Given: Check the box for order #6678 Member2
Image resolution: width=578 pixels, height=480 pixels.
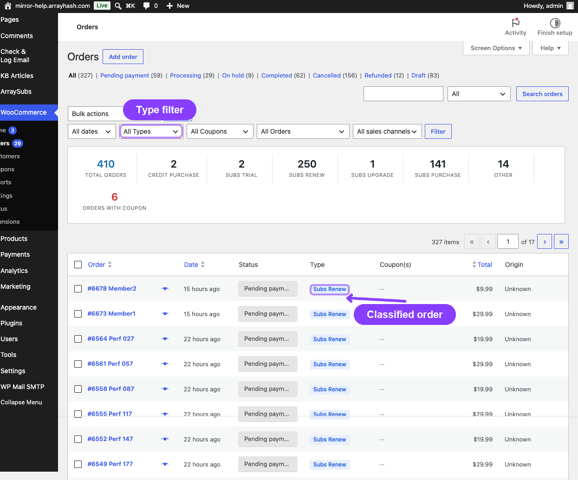Looking at the screenshot, I should (78, 289).
